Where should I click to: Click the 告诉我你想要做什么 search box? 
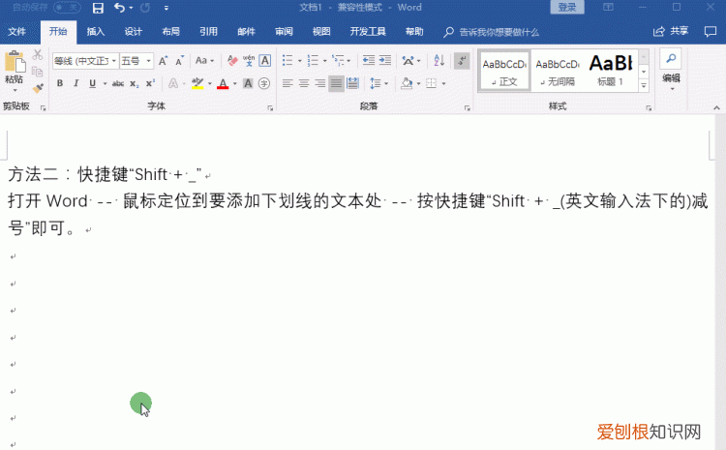point(492,32)
